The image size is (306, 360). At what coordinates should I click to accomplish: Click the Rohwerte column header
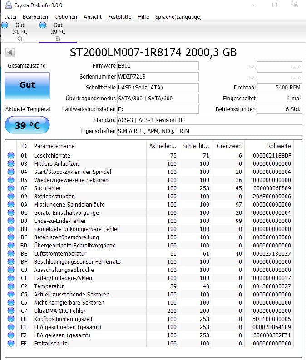point(269,146)
